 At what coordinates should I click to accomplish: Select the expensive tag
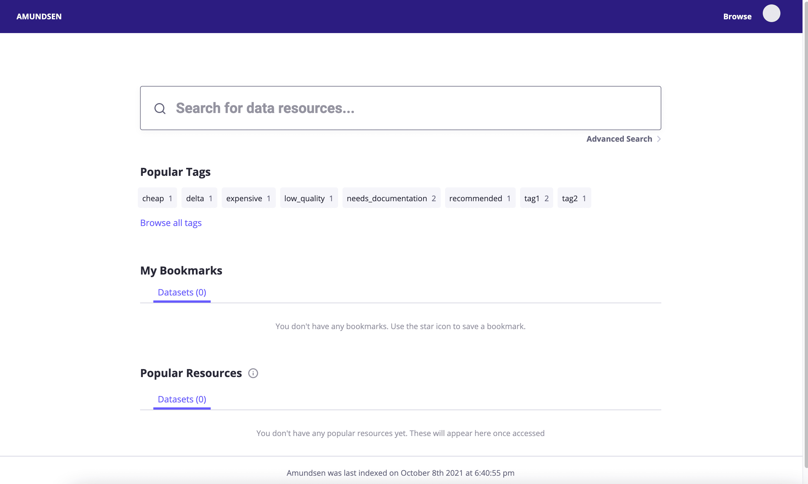[248, 198]
